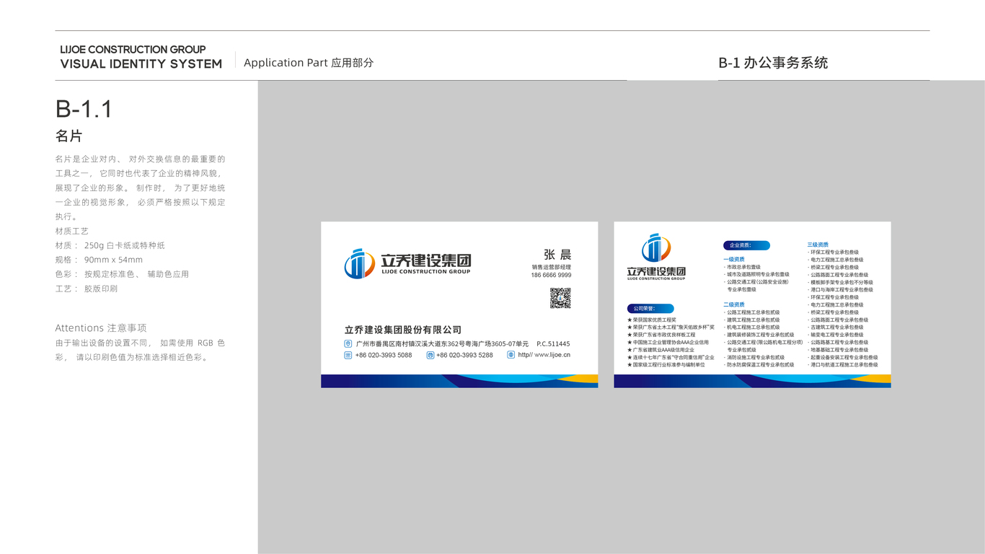Click the Lijoe logo on the back business card
The image size is (985, 554).
click(656, 257)
